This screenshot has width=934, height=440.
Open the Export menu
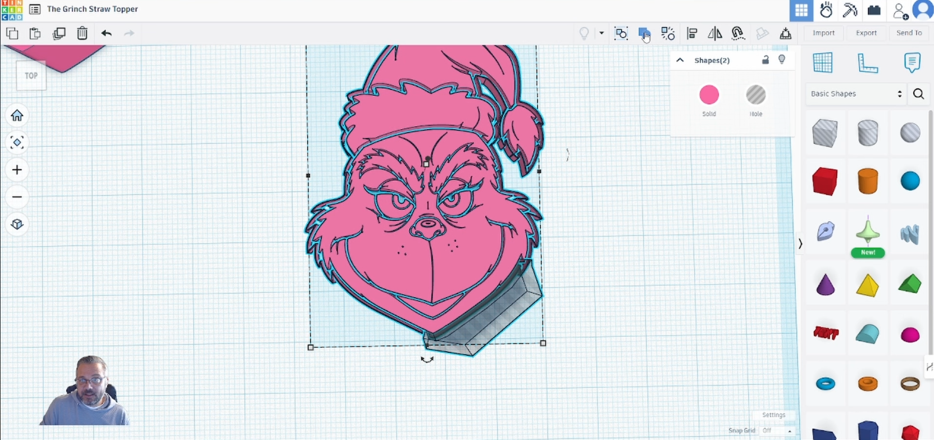pyautogui.click(x=866, y=33)
